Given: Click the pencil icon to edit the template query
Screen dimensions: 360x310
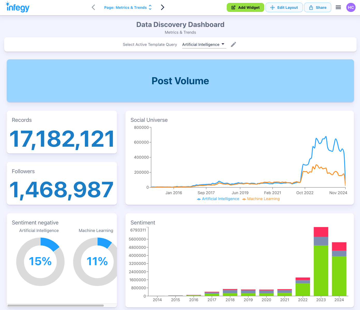Looking at the screenshot, I should point(233,44).
